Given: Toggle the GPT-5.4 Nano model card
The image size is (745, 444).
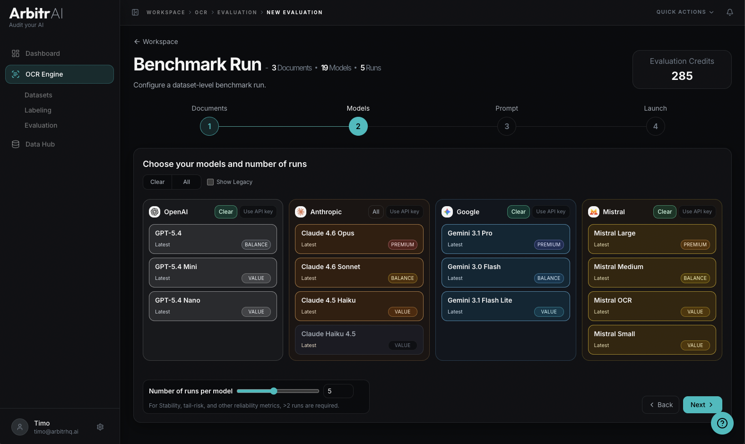Looking at the screenshot, I should click(x=213, y=306).
